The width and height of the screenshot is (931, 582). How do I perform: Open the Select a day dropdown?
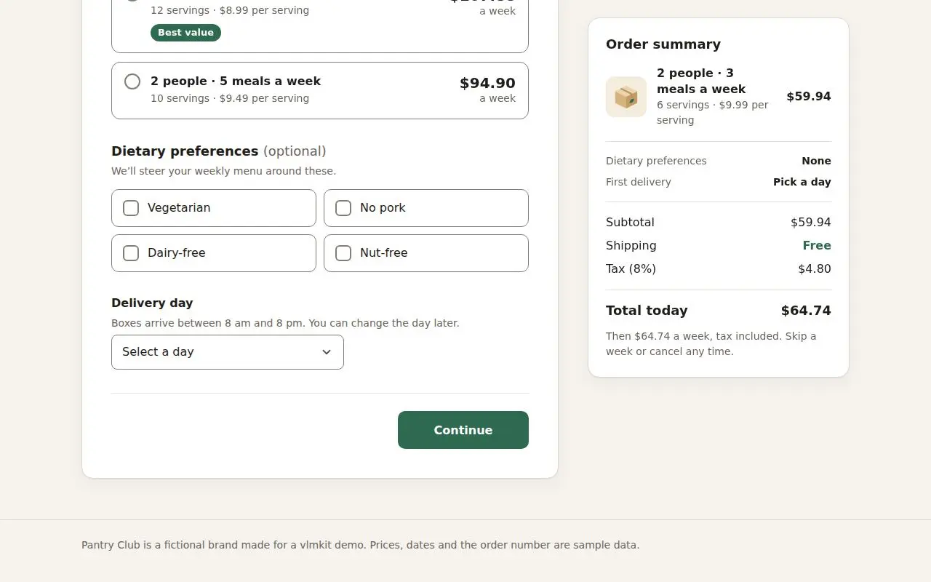tap(228, 352)
